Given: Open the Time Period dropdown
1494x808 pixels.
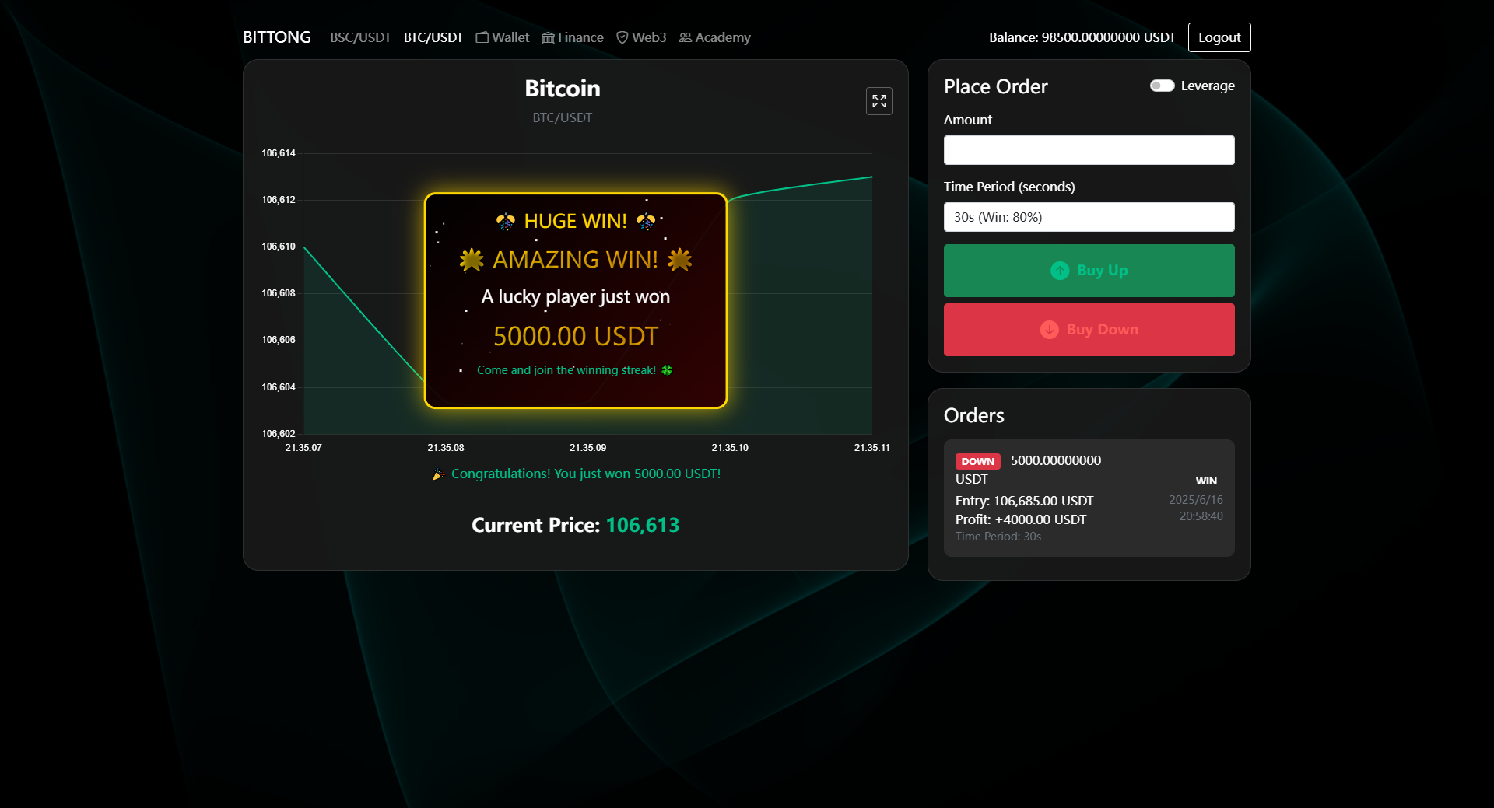Looking at the screenshot, I should pyautogui.click(x=1089, y=217).
